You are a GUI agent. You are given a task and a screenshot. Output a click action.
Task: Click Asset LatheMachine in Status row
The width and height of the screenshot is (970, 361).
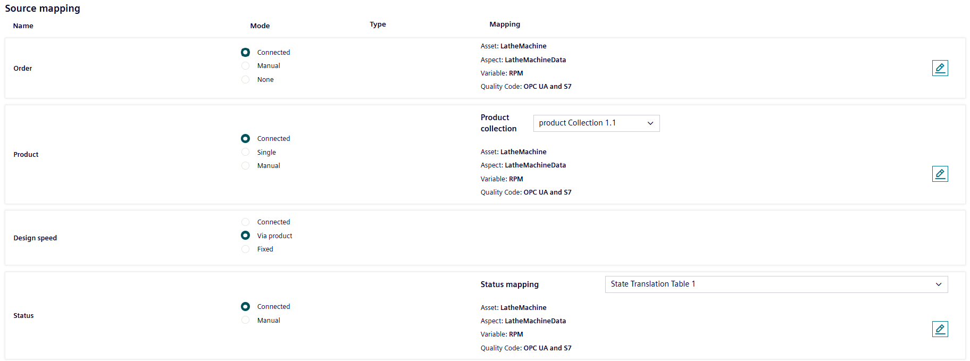514,308
